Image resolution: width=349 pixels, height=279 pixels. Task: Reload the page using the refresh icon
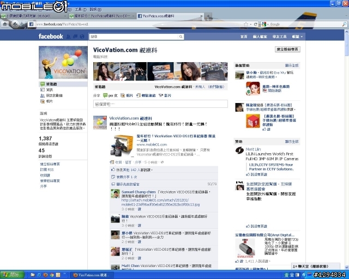click(x=256, y=25)
